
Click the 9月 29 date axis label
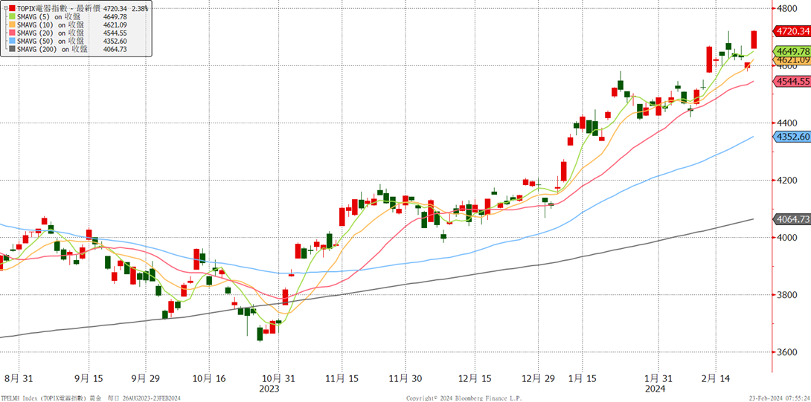[145, 379]
